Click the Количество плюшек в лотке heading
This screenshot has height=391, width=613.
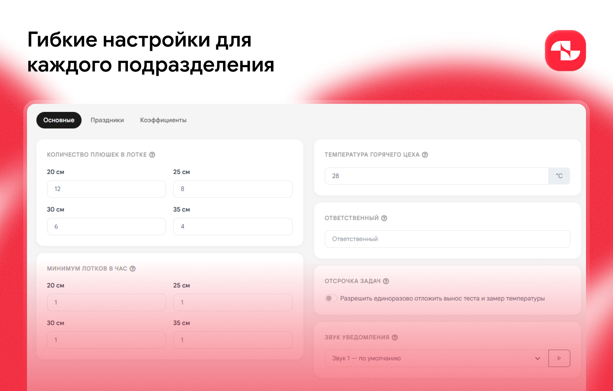point(97,155)
